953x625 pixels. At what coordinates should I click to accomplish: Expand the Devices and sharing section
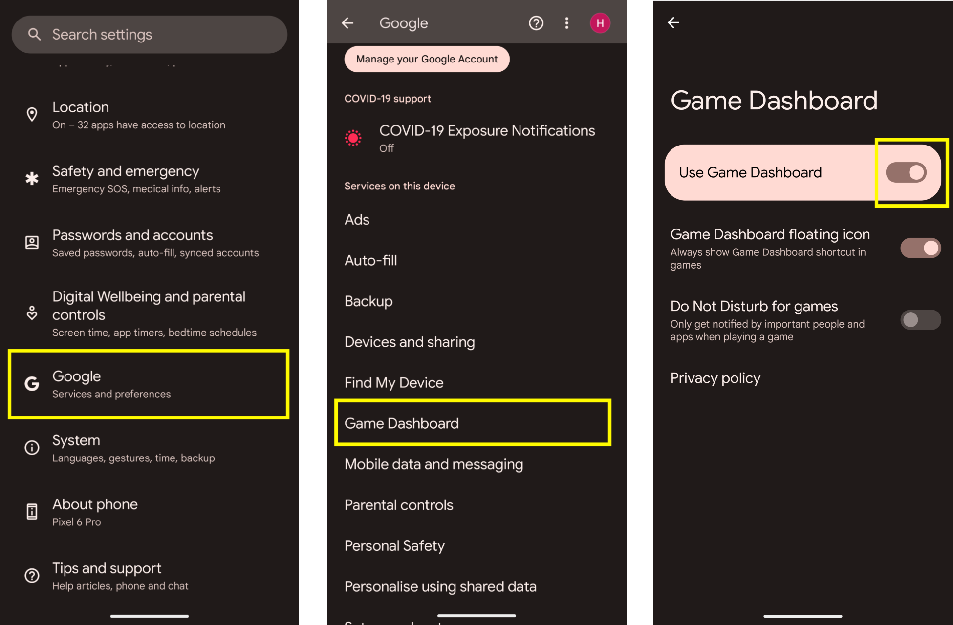[x=409, y=342]
